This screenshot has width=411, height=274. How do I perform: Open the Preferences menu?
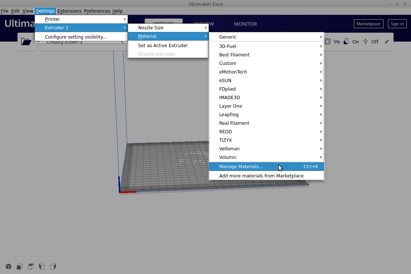(x=97, y=11)
